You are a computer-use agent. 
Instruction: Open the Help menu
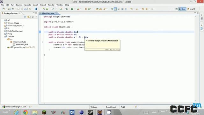tap(67, 5)
